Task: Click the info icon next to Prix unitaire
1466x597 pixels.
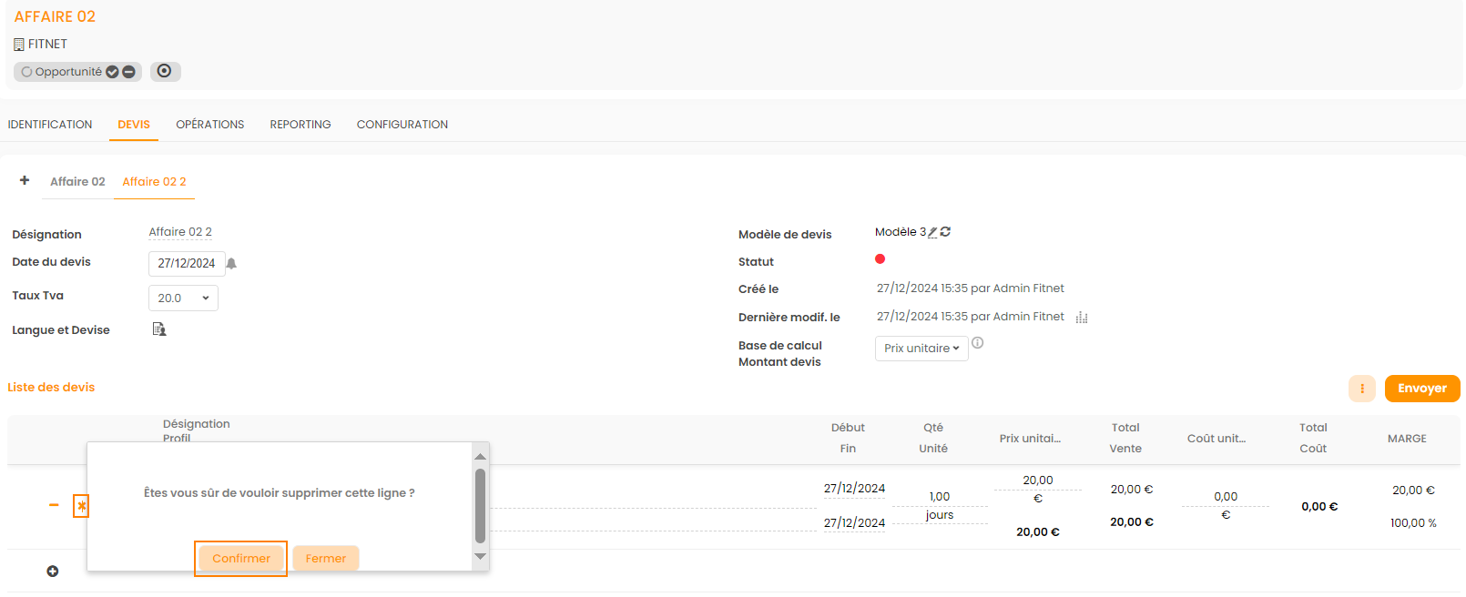Action: (x=978, y=343)
